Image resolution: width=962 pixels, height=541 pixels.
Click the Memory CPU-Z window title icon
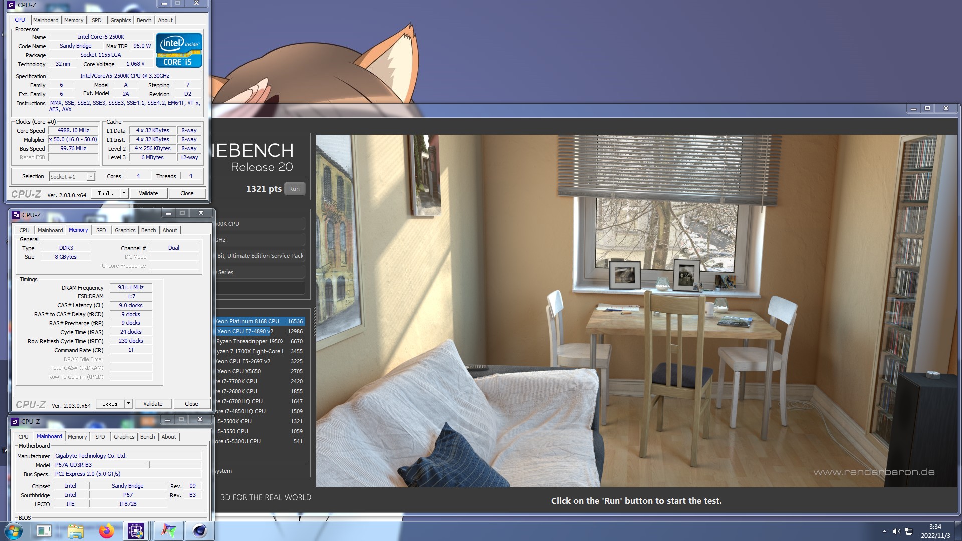tap(16, 215)
